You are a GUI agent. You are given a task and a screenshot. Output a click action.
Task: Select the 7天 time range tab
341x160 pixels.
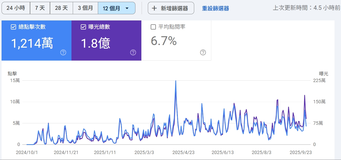coord(40,8)
